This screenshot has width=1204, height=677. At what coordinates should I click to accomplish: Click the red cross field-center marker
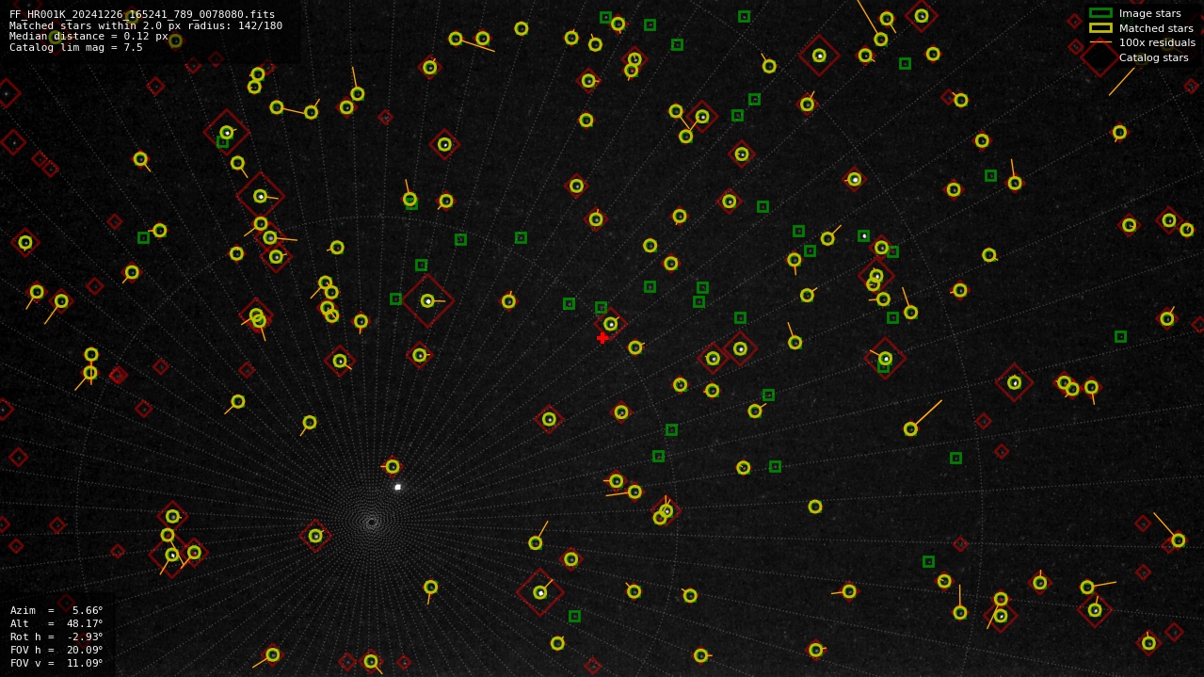click(x=602, y=338)
